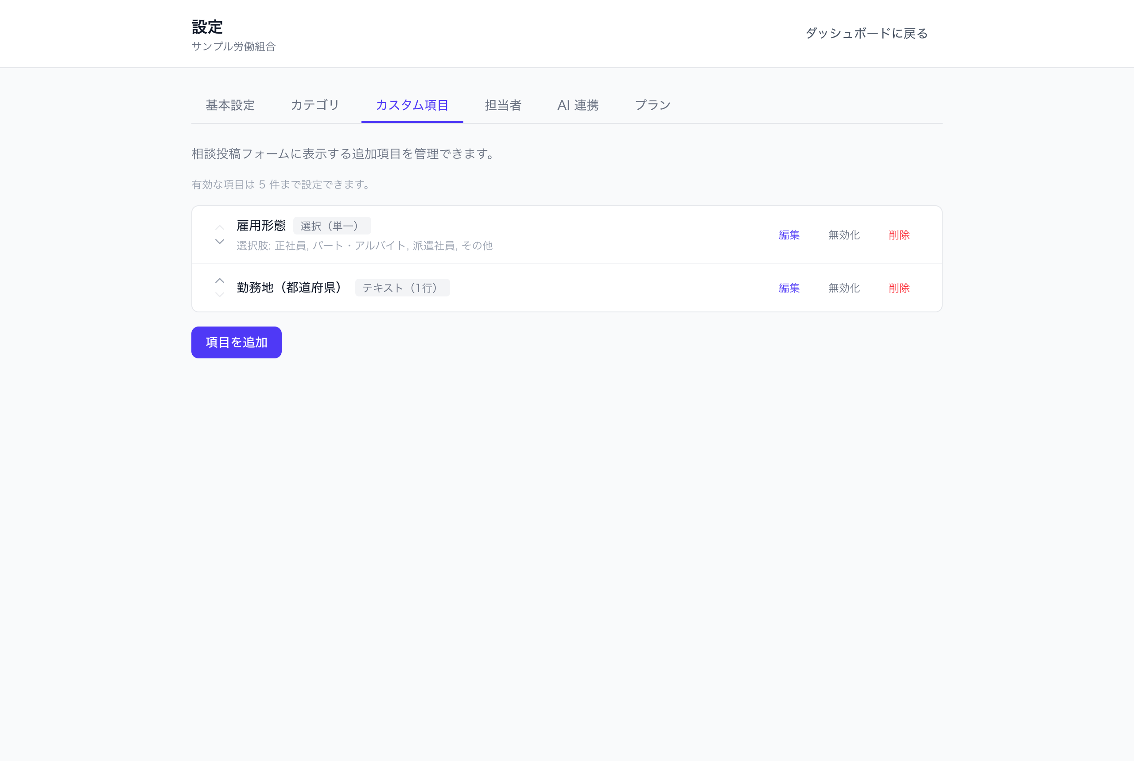Move 雇用形態 item down with chevron

tap(220, 242)
